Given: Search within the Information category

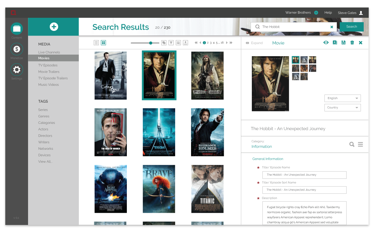Looking at the screenshot, I should (352, 144).
